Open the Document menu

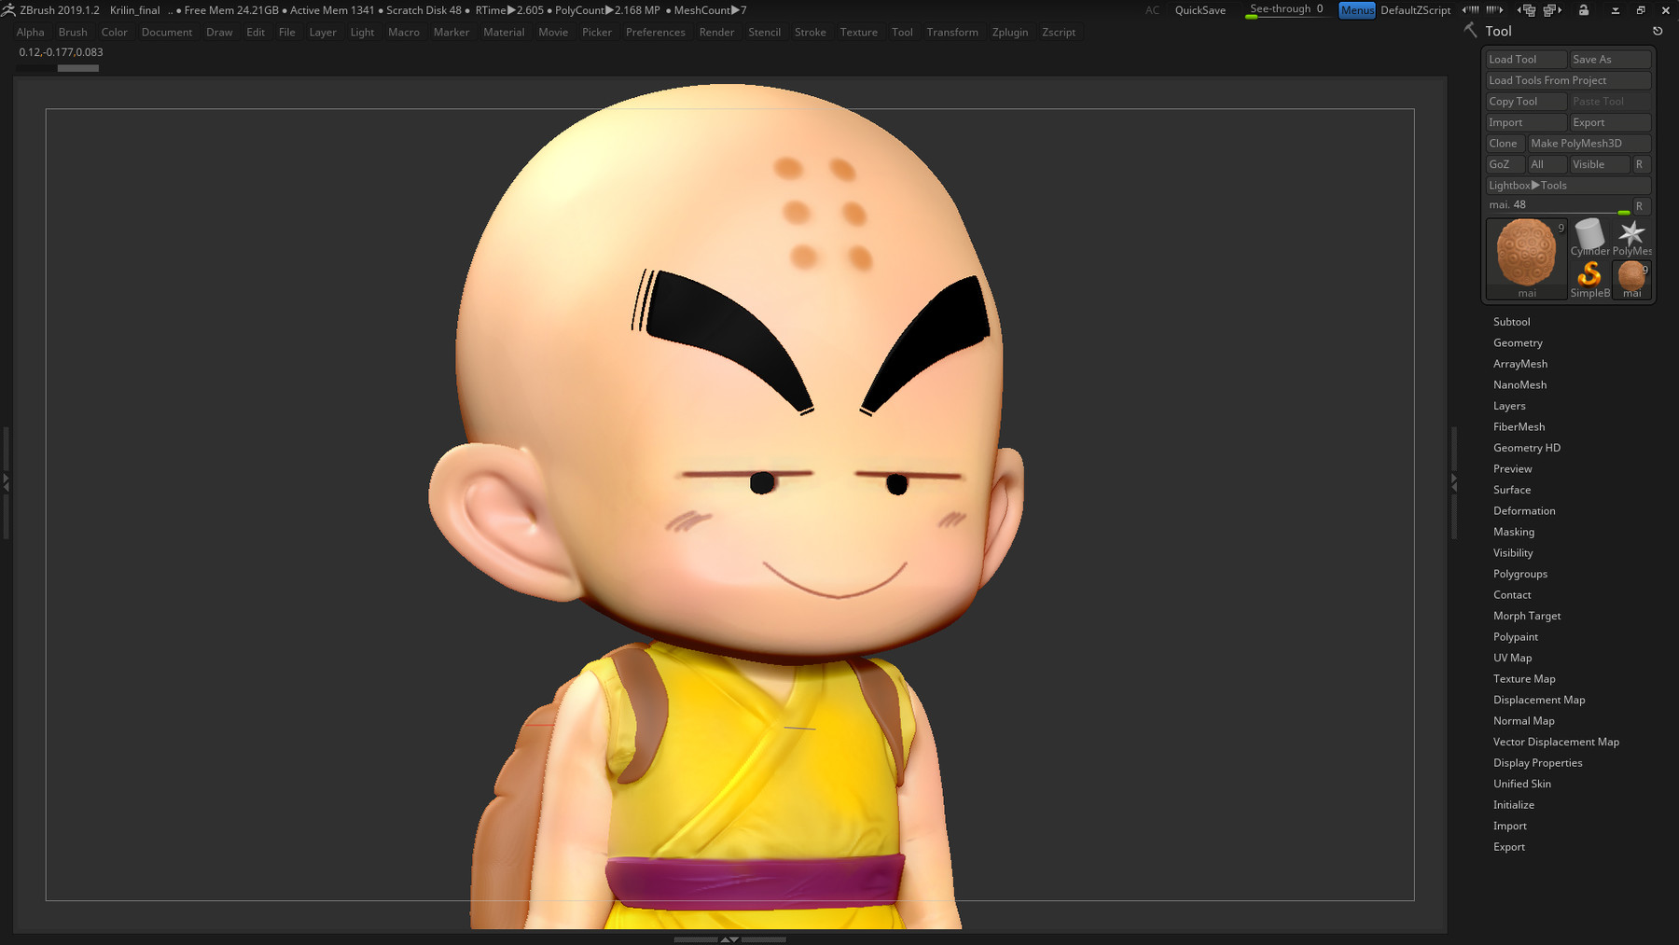167,33
